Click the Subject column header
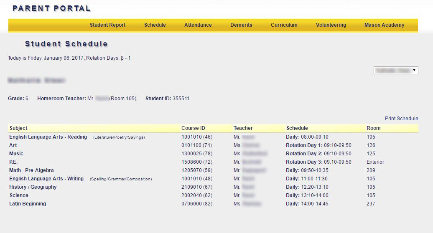The height and width of the screenshot is (233, 433). 18,128
